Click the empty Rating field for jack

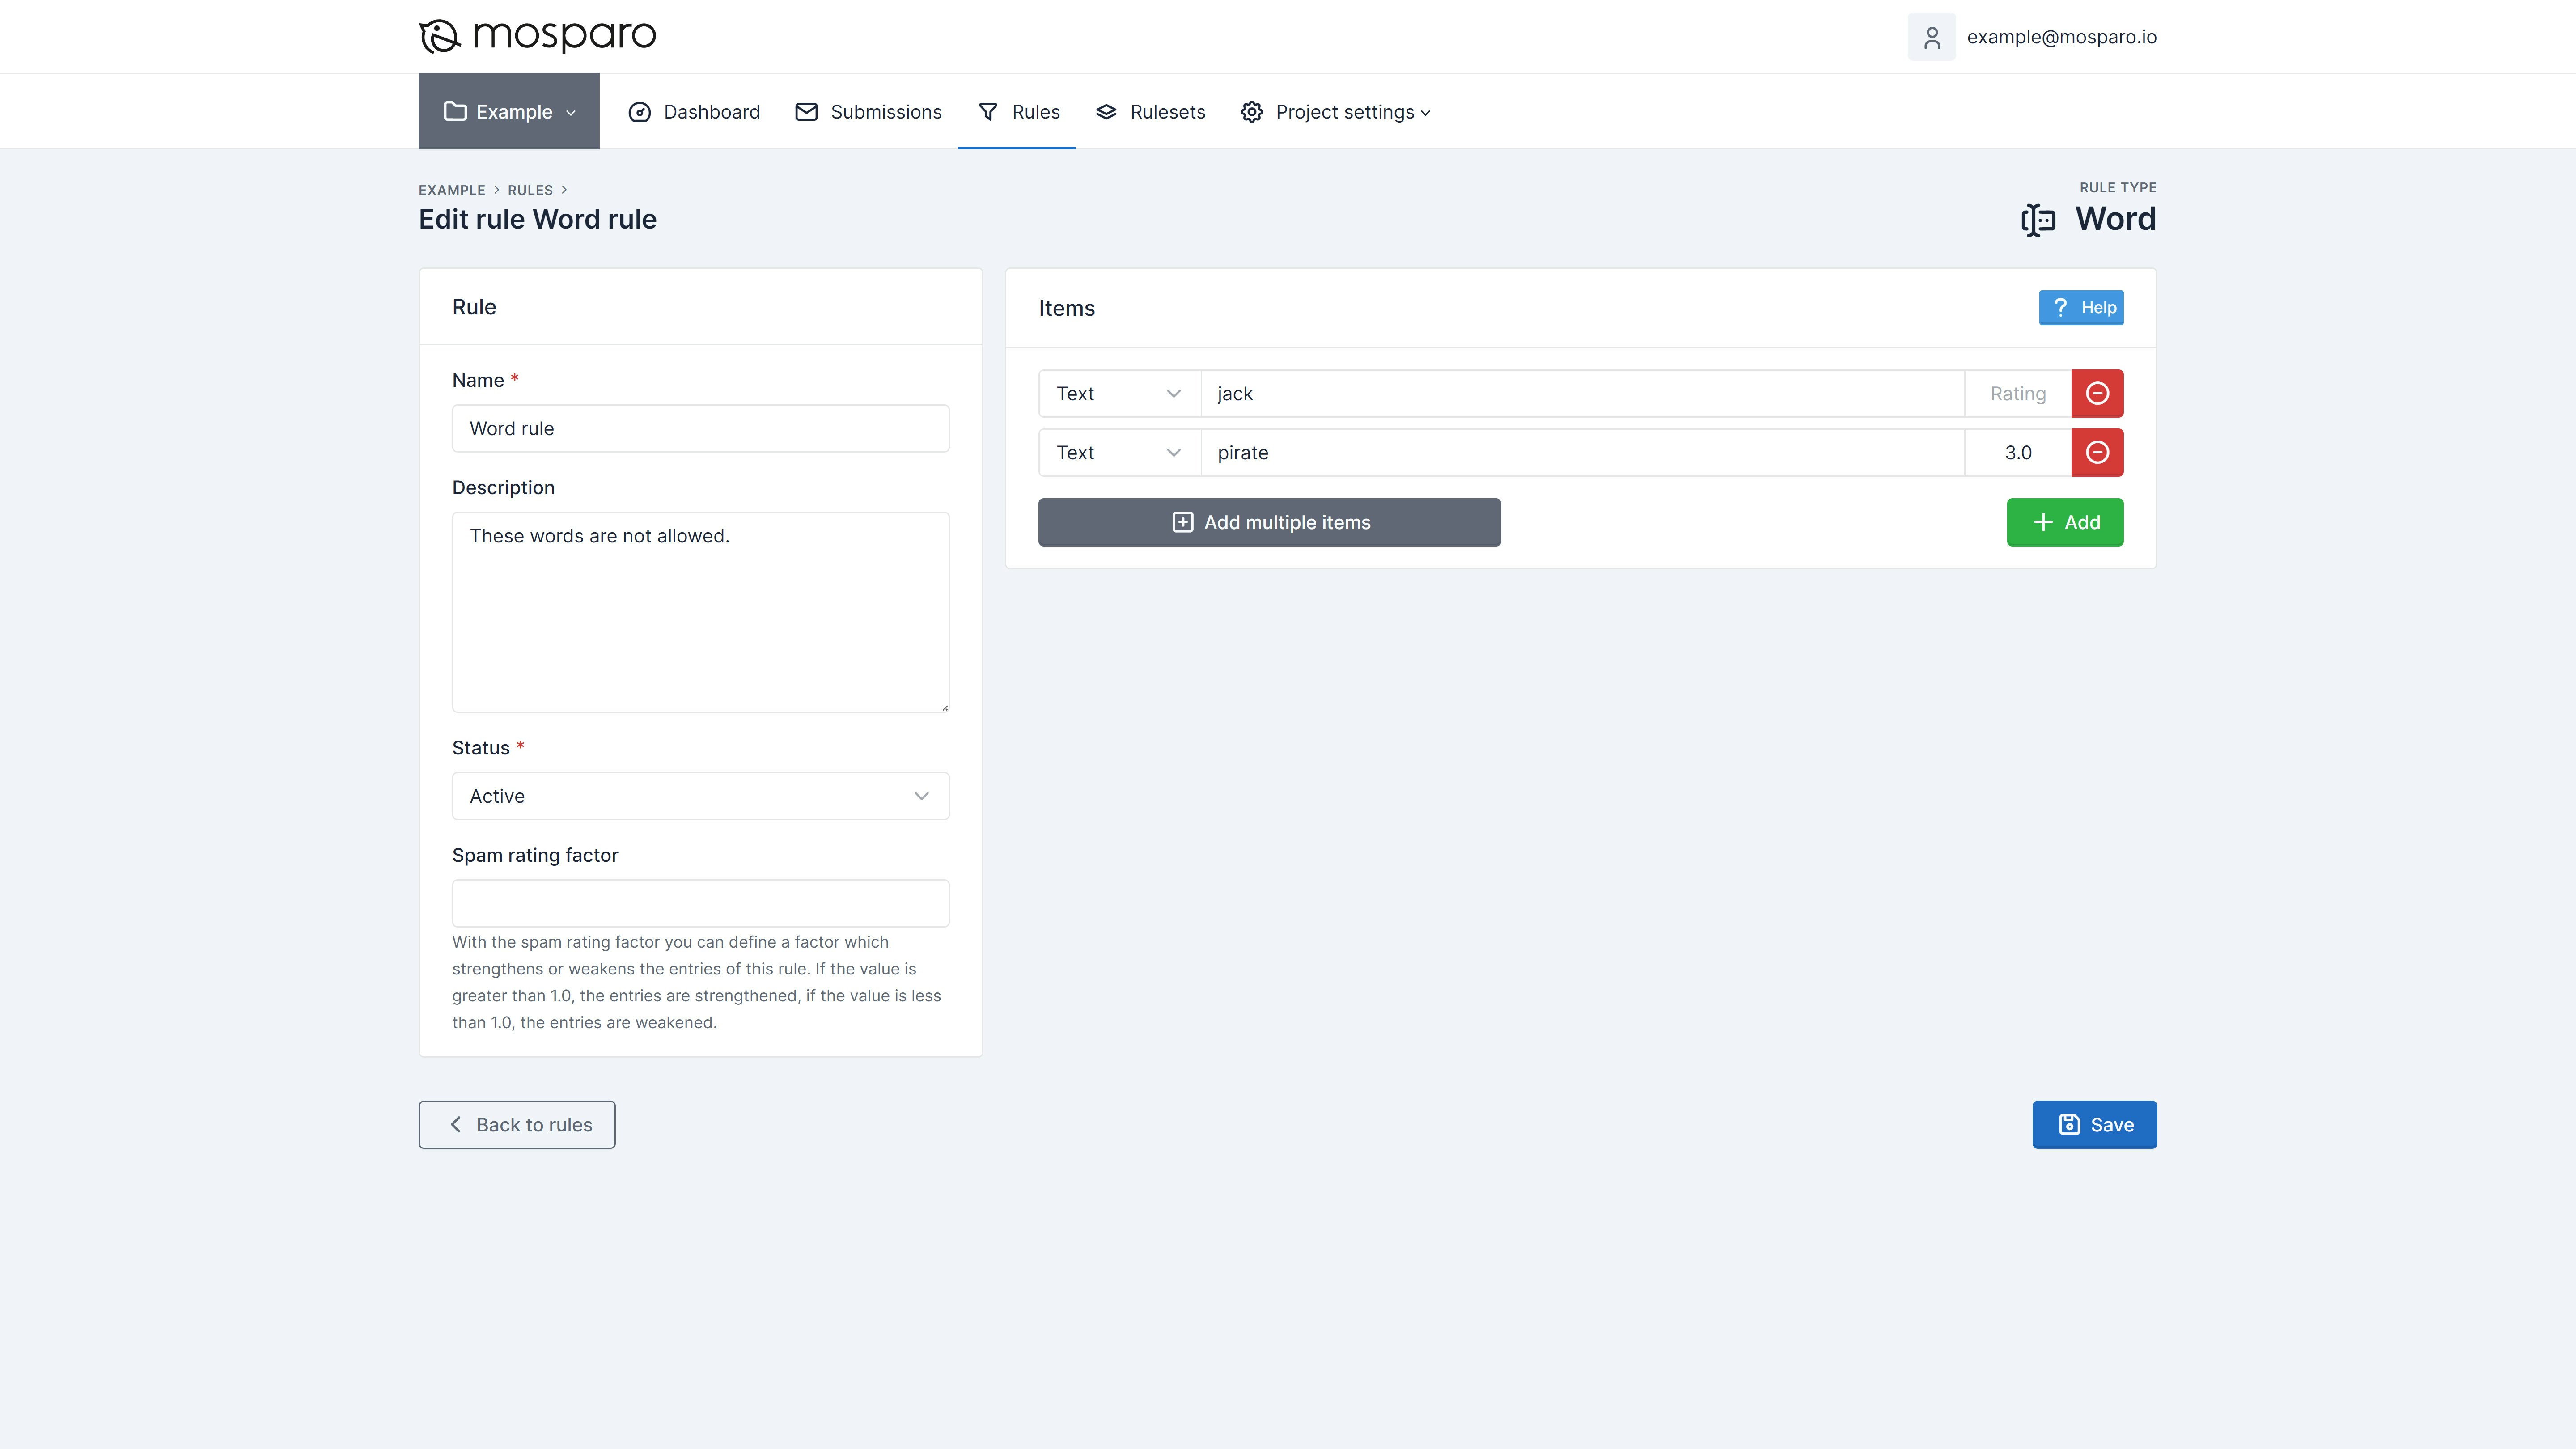pyautogui.click(x=2018, y=393)
